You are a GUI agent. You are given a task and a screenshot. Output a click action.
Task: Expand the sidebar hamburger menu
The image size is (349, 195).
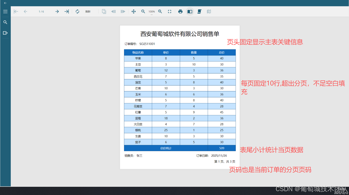pyautogui.click(x=5, y=11)
